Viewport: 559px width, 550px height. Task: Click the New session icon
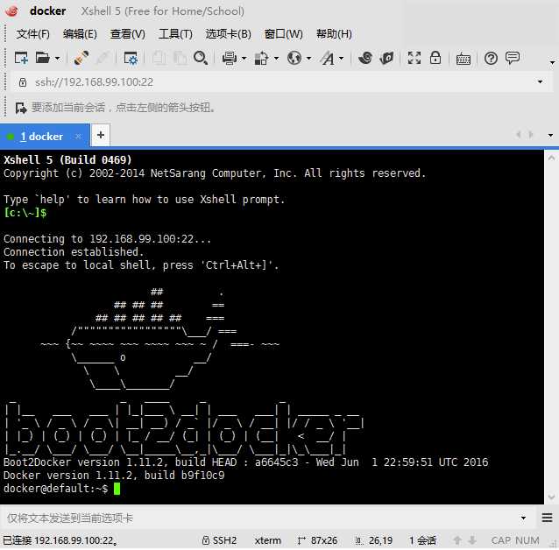point(21,58)
